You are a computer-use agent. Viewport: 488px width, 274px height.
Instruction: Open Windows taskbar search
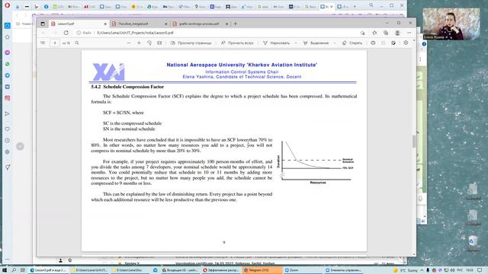click(x=14, y=270)
